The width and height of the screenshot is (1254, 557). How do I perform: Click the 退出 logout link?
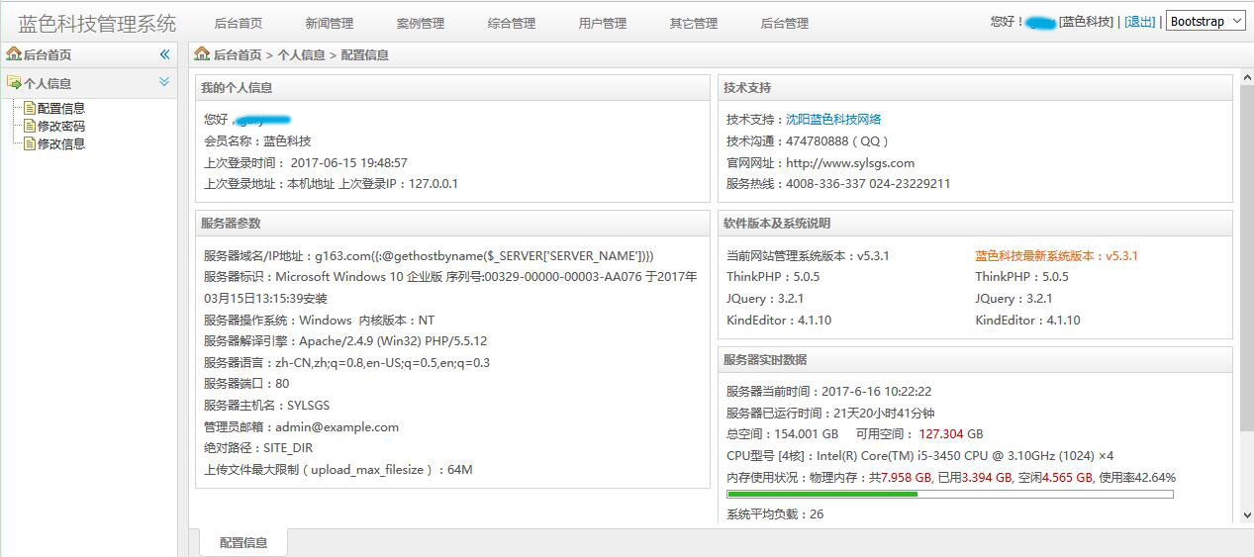tap(1140, 22)
